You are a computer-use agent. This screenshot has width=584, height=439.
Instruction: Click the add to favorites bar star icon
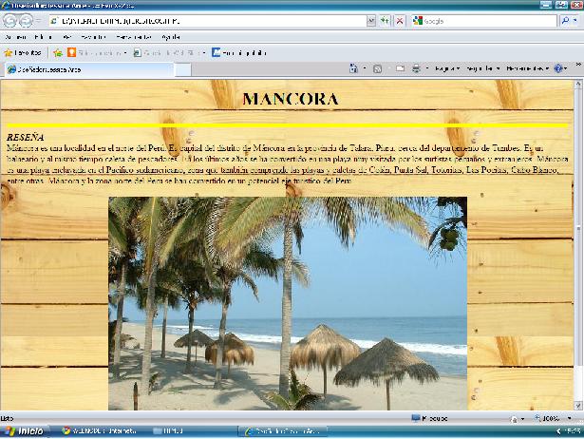(x=58, y=52)
